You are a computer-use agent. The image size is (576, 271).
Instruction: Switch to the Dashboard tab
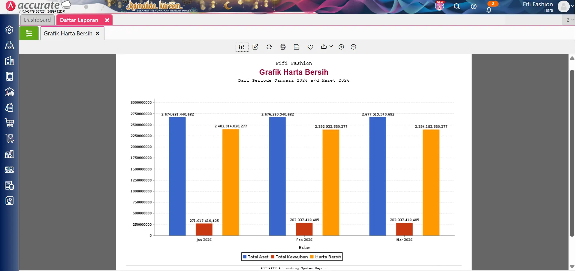point(37,20)
